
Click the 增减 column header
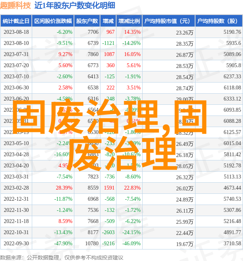pyautogui.click(x=108, y=21)
